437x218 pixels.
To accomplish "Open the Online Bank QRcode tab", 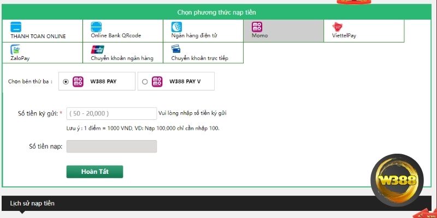I will pos(123,31).
